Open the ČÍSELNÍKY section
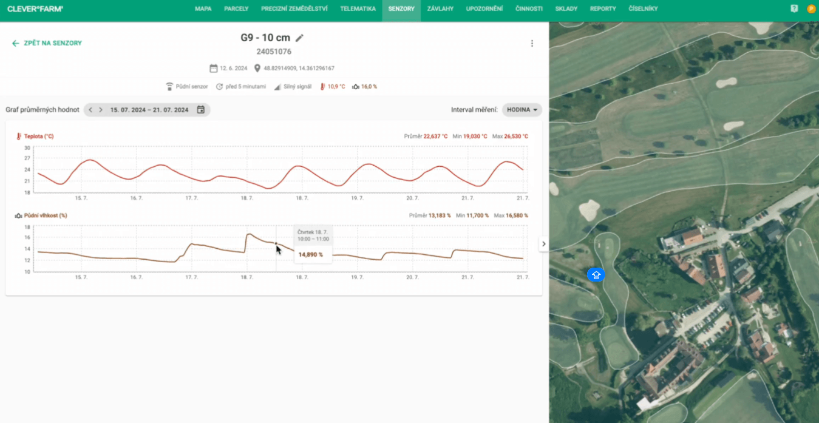This screenshot has width=819, height=423. (x=643, y=9)
